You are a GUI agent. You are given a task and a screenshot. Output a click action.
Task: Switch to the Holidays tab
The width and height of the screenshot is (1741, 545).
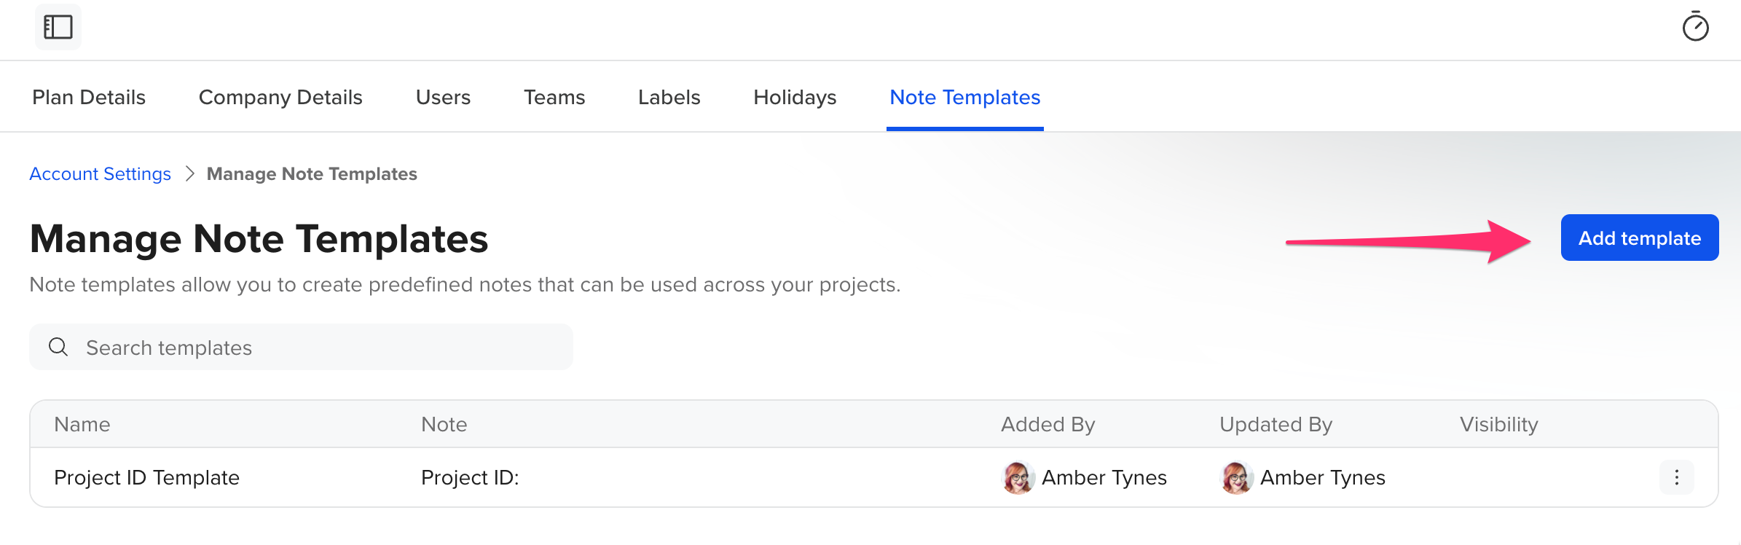click(795, 97)
